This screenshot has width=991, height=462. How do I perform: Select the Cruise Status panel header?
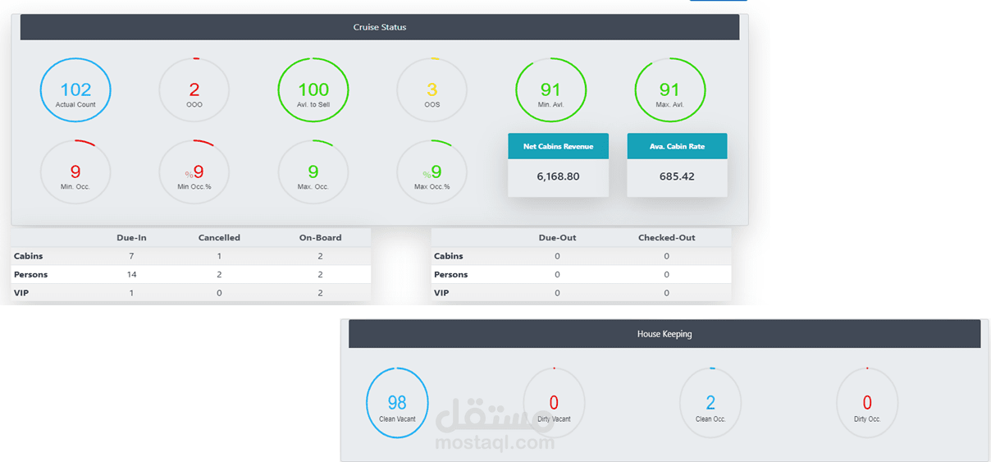[380, 27]
